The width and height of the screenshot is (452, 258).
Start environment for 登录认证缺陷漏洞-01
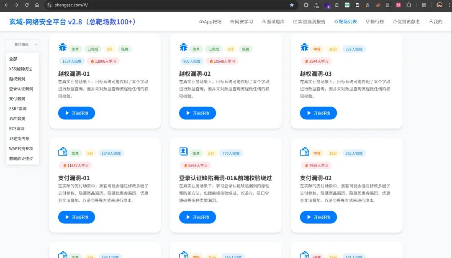click(198, 217)
